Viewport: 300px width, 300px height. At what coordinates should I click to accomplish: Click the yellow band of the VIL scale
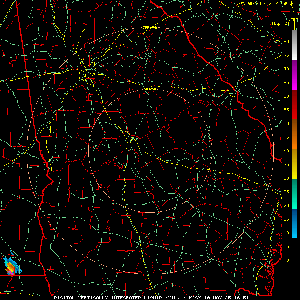tap(294, 164)
